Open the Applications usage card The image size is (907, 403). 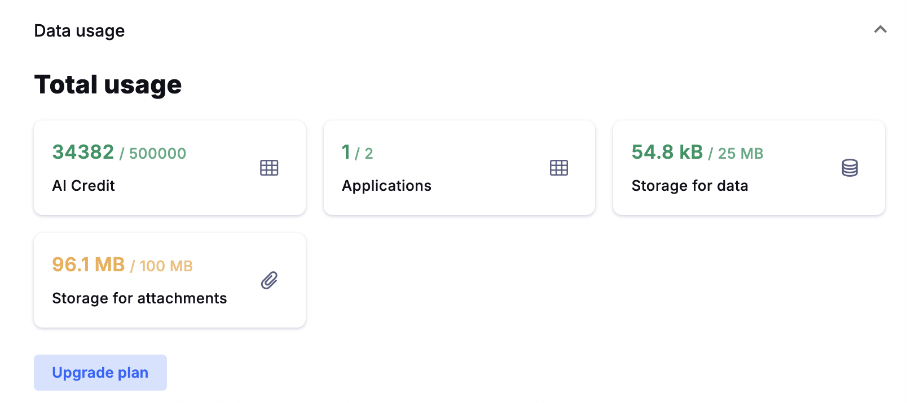click(459, 168)
